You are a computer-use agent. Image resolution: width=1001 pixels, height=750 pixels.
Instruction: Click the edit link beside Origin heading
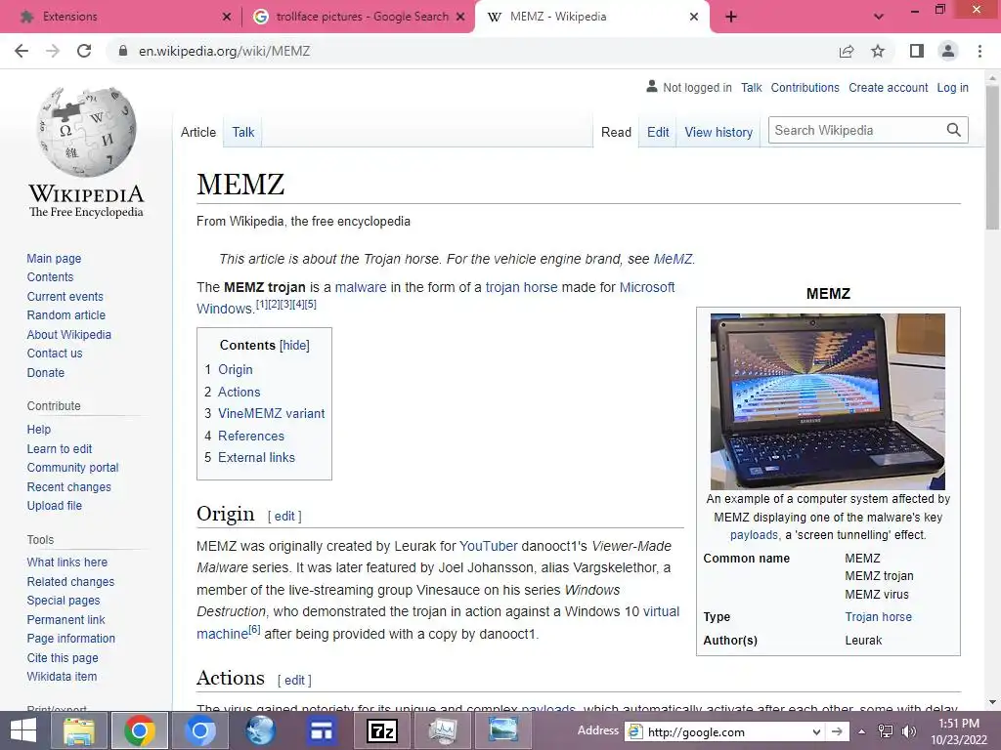(284, 516)
